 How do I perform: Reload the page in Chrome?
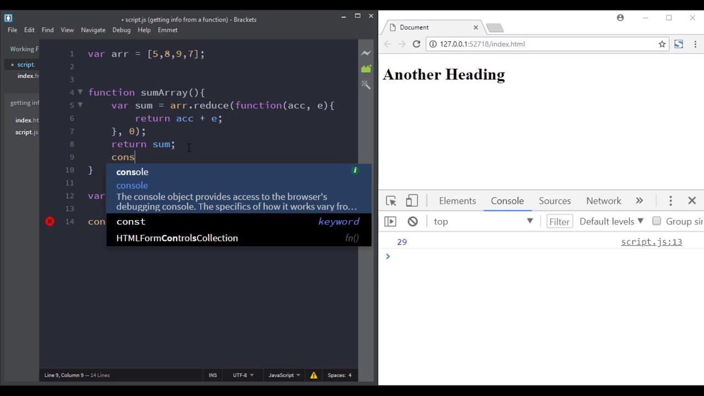point(416,44)
